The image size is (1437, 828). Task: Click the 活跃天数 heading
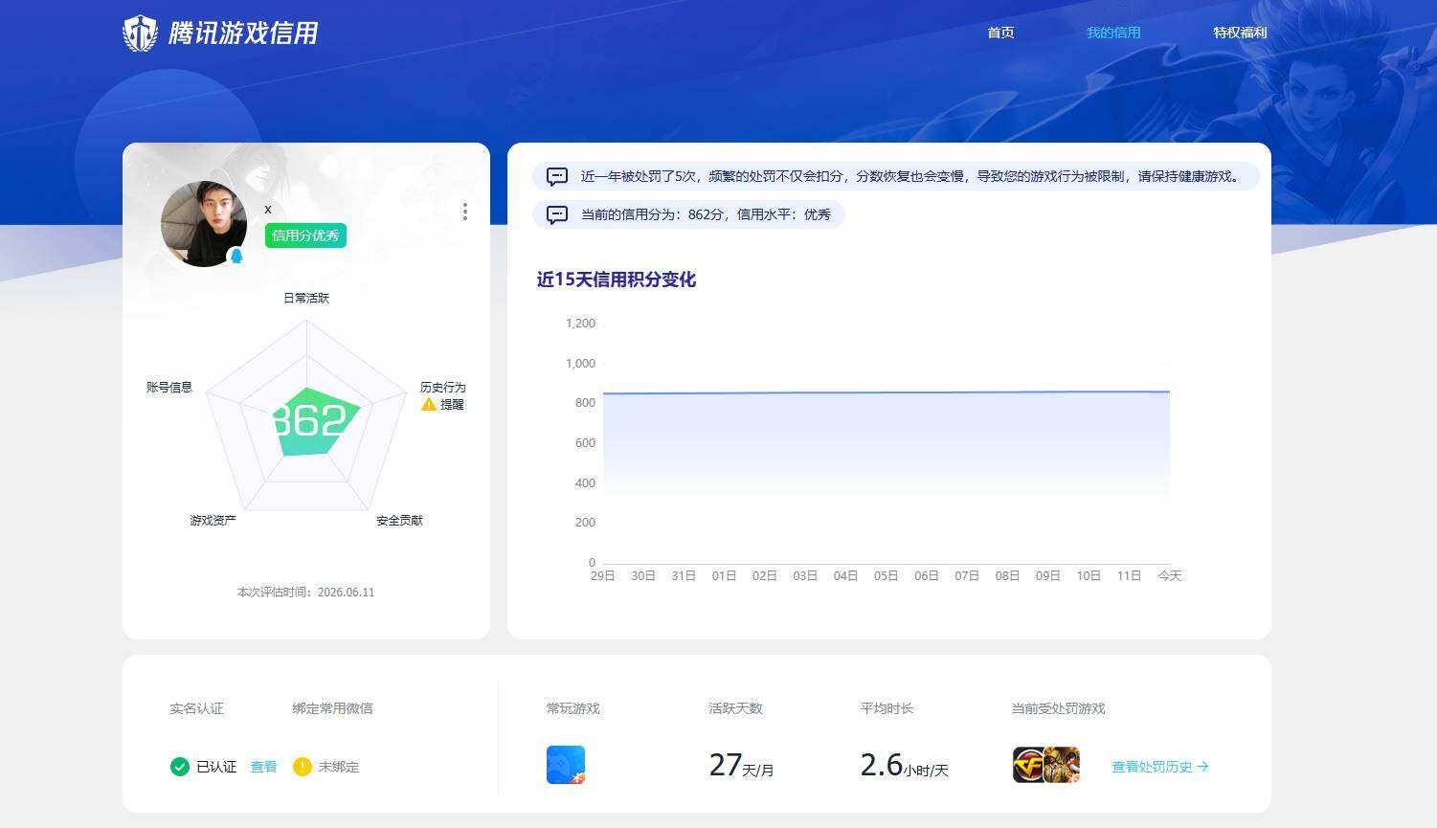[x=735, y=708]
